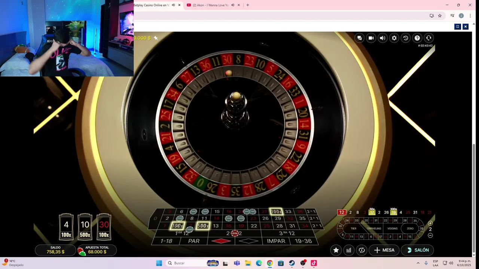Select VOISINS bet on racetrack
Viewport: 479px width, 269px height.
tap(392, 228)
